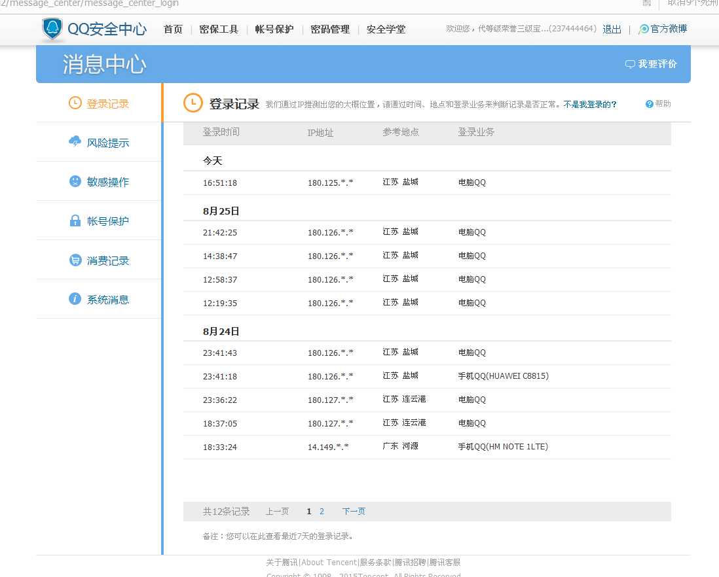Open the 安全学堂 menu
The width and height of the screenshot is (719, 577).
tap(386, 29)
